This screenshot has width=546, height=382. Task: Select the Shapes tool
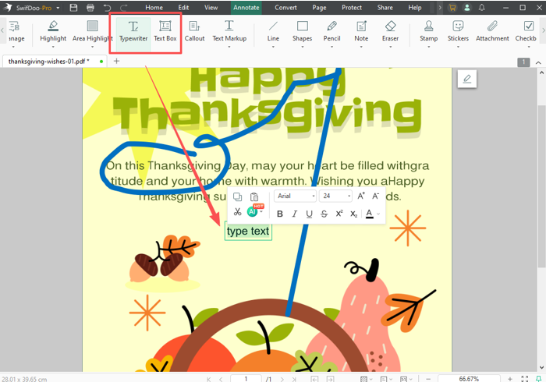[x=302, y=31]
